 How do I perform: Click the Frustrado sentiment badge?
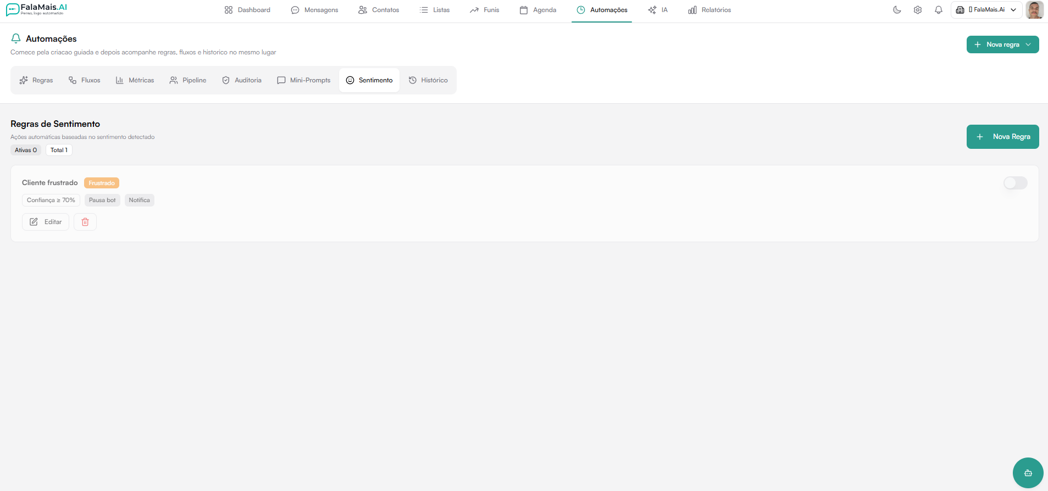tap(102, 183)
